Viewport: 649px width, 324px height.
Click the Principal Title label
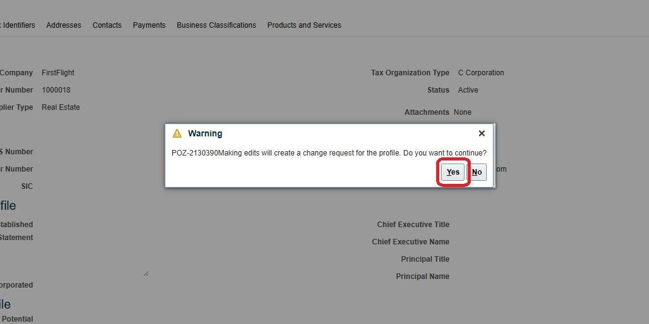[x=425, y=259]
